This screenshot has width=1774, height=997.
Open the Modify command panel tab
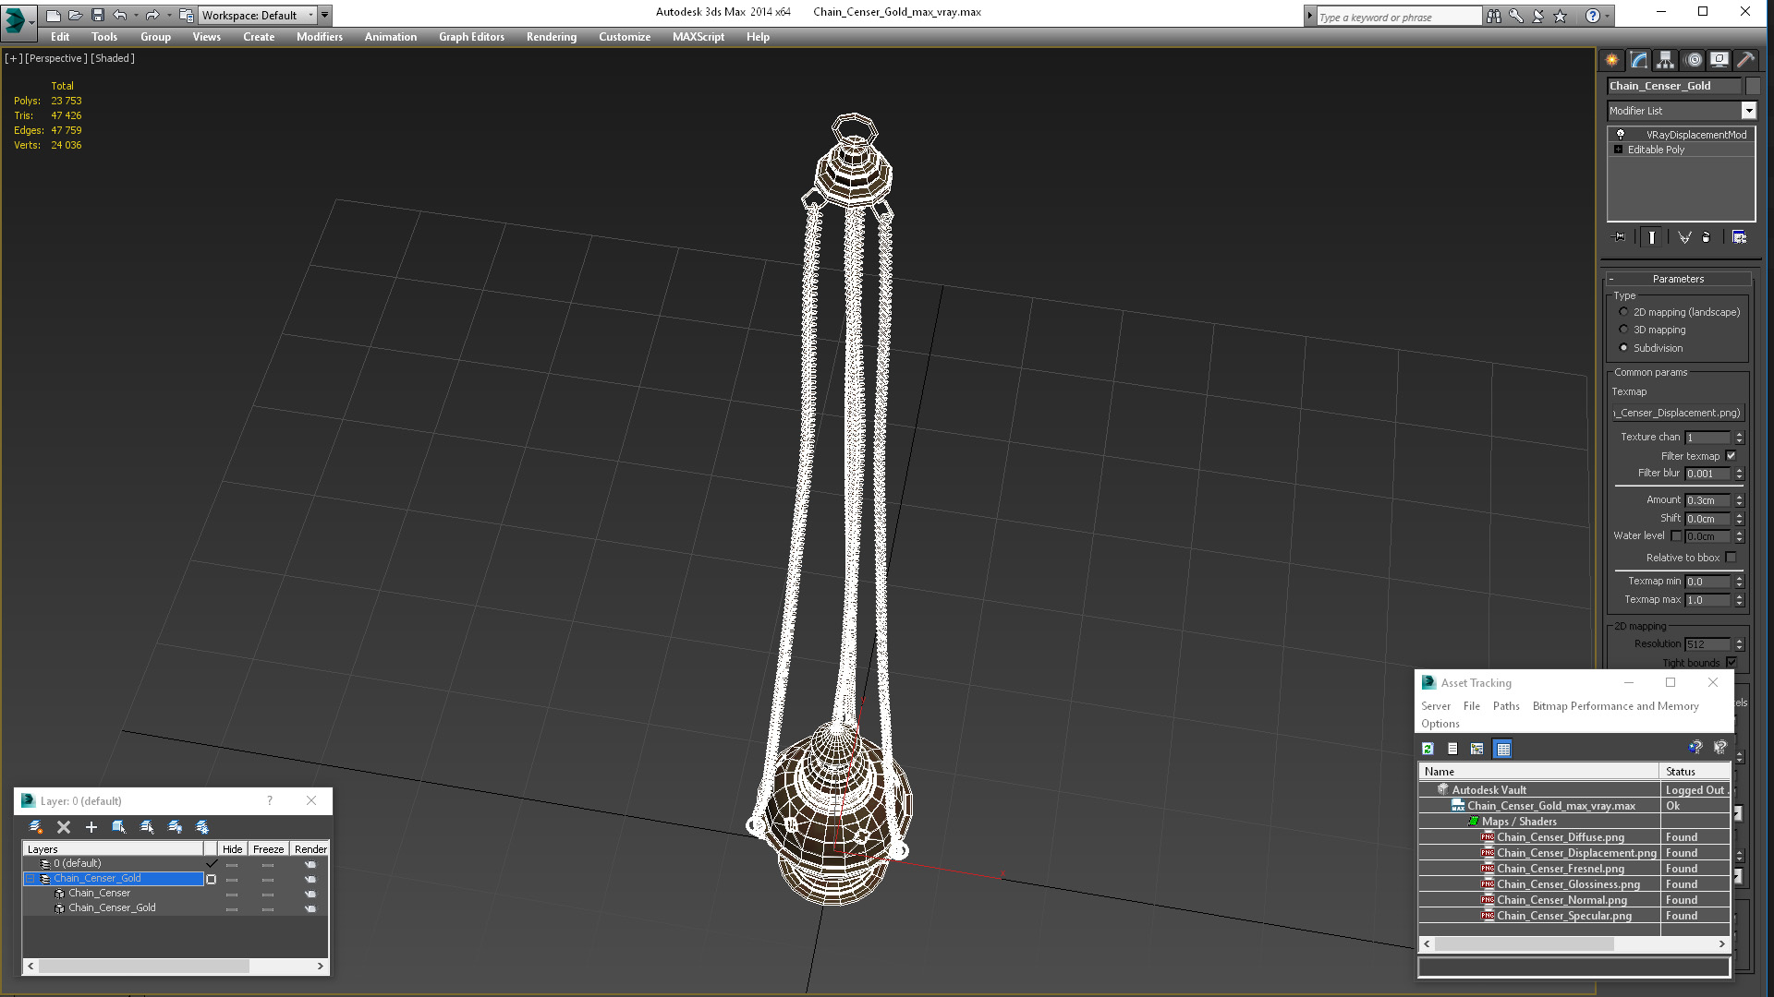tap(1638, 60)
